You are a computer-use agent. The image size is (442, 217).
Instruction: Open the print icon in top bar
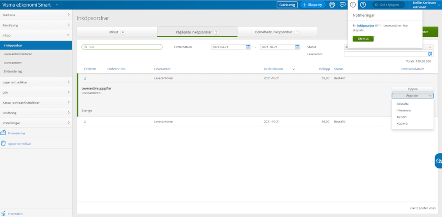[332, 4]
